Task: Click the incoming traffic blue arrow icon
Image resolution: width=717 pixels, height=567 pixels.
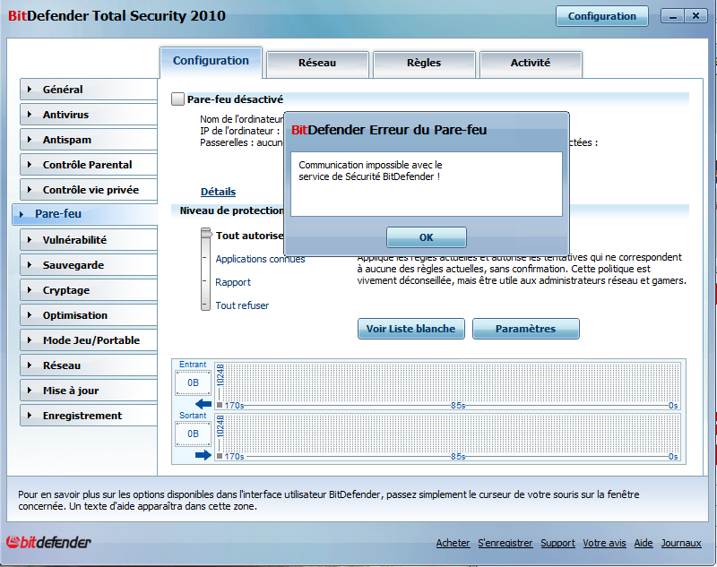Action: point(203,404)
